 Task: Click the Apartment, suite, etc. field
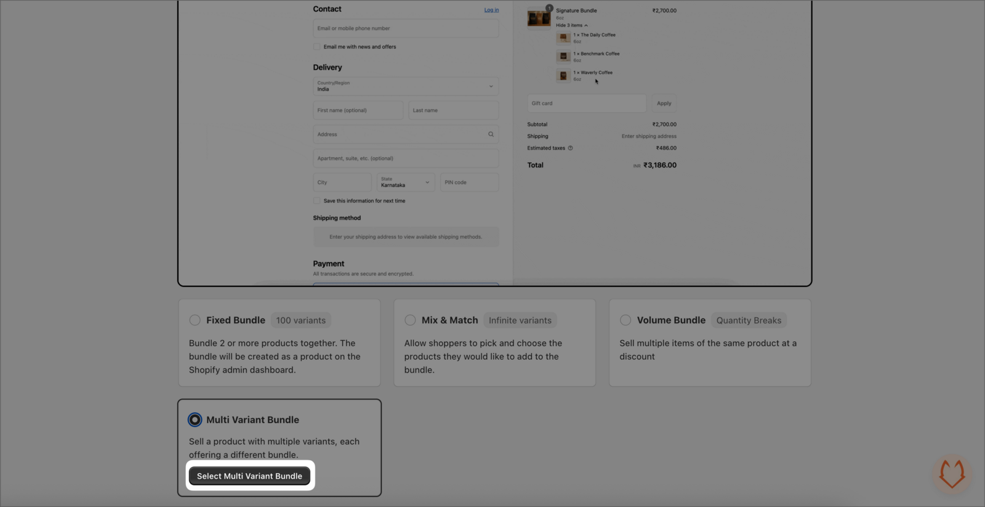[406, 158]
